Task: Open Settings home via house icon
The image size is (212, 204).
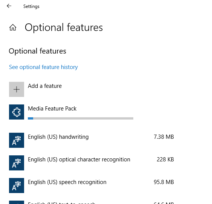Action: pos(13,28)
